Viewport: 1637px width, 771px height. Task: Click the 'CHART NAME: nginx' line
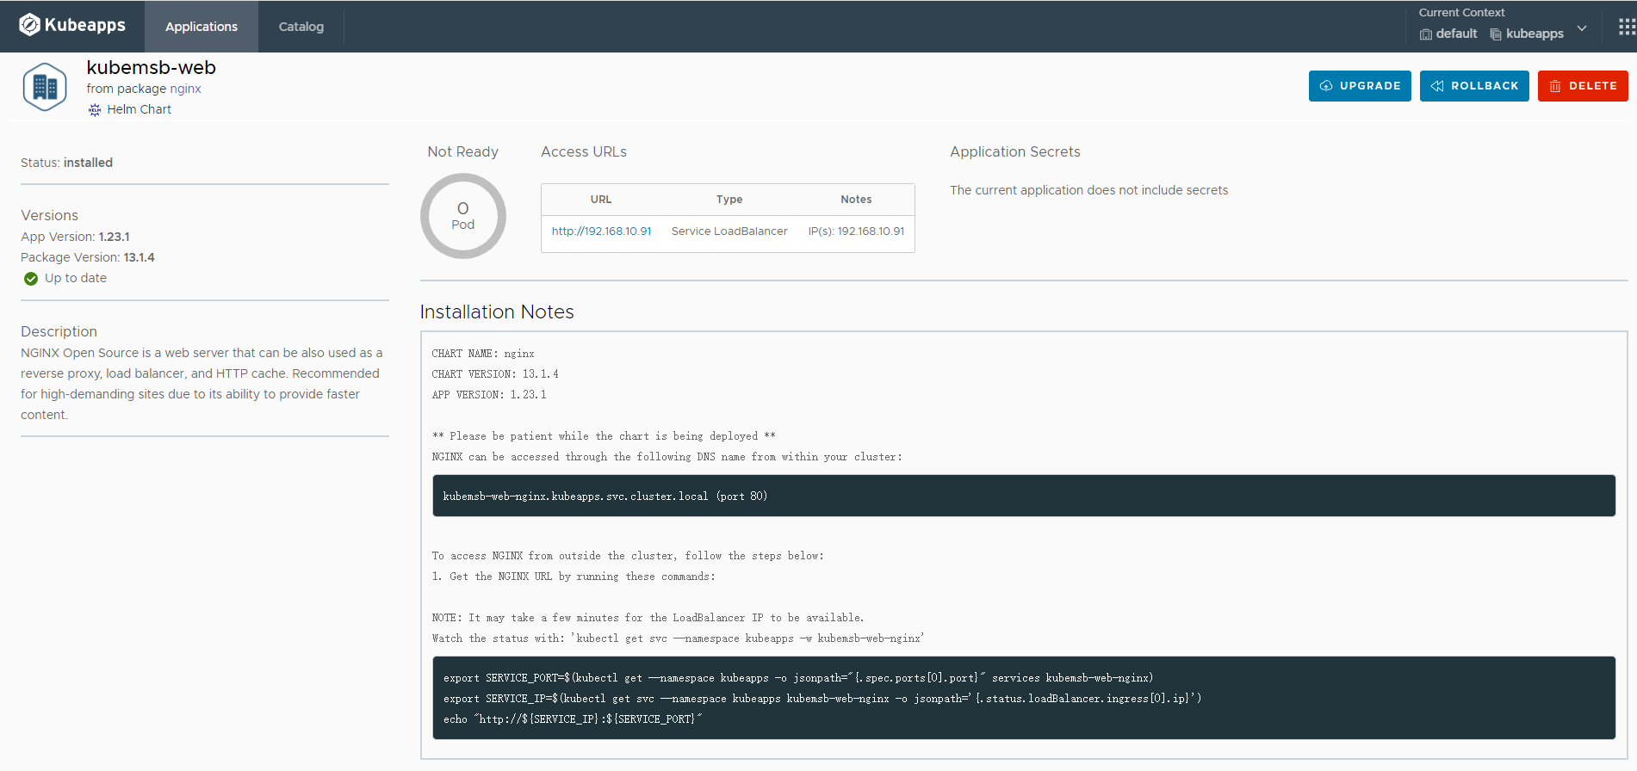click(x=483, y=354)
